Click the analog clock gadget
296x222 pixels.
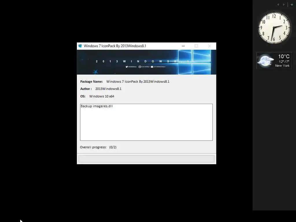tap(274, 27)
